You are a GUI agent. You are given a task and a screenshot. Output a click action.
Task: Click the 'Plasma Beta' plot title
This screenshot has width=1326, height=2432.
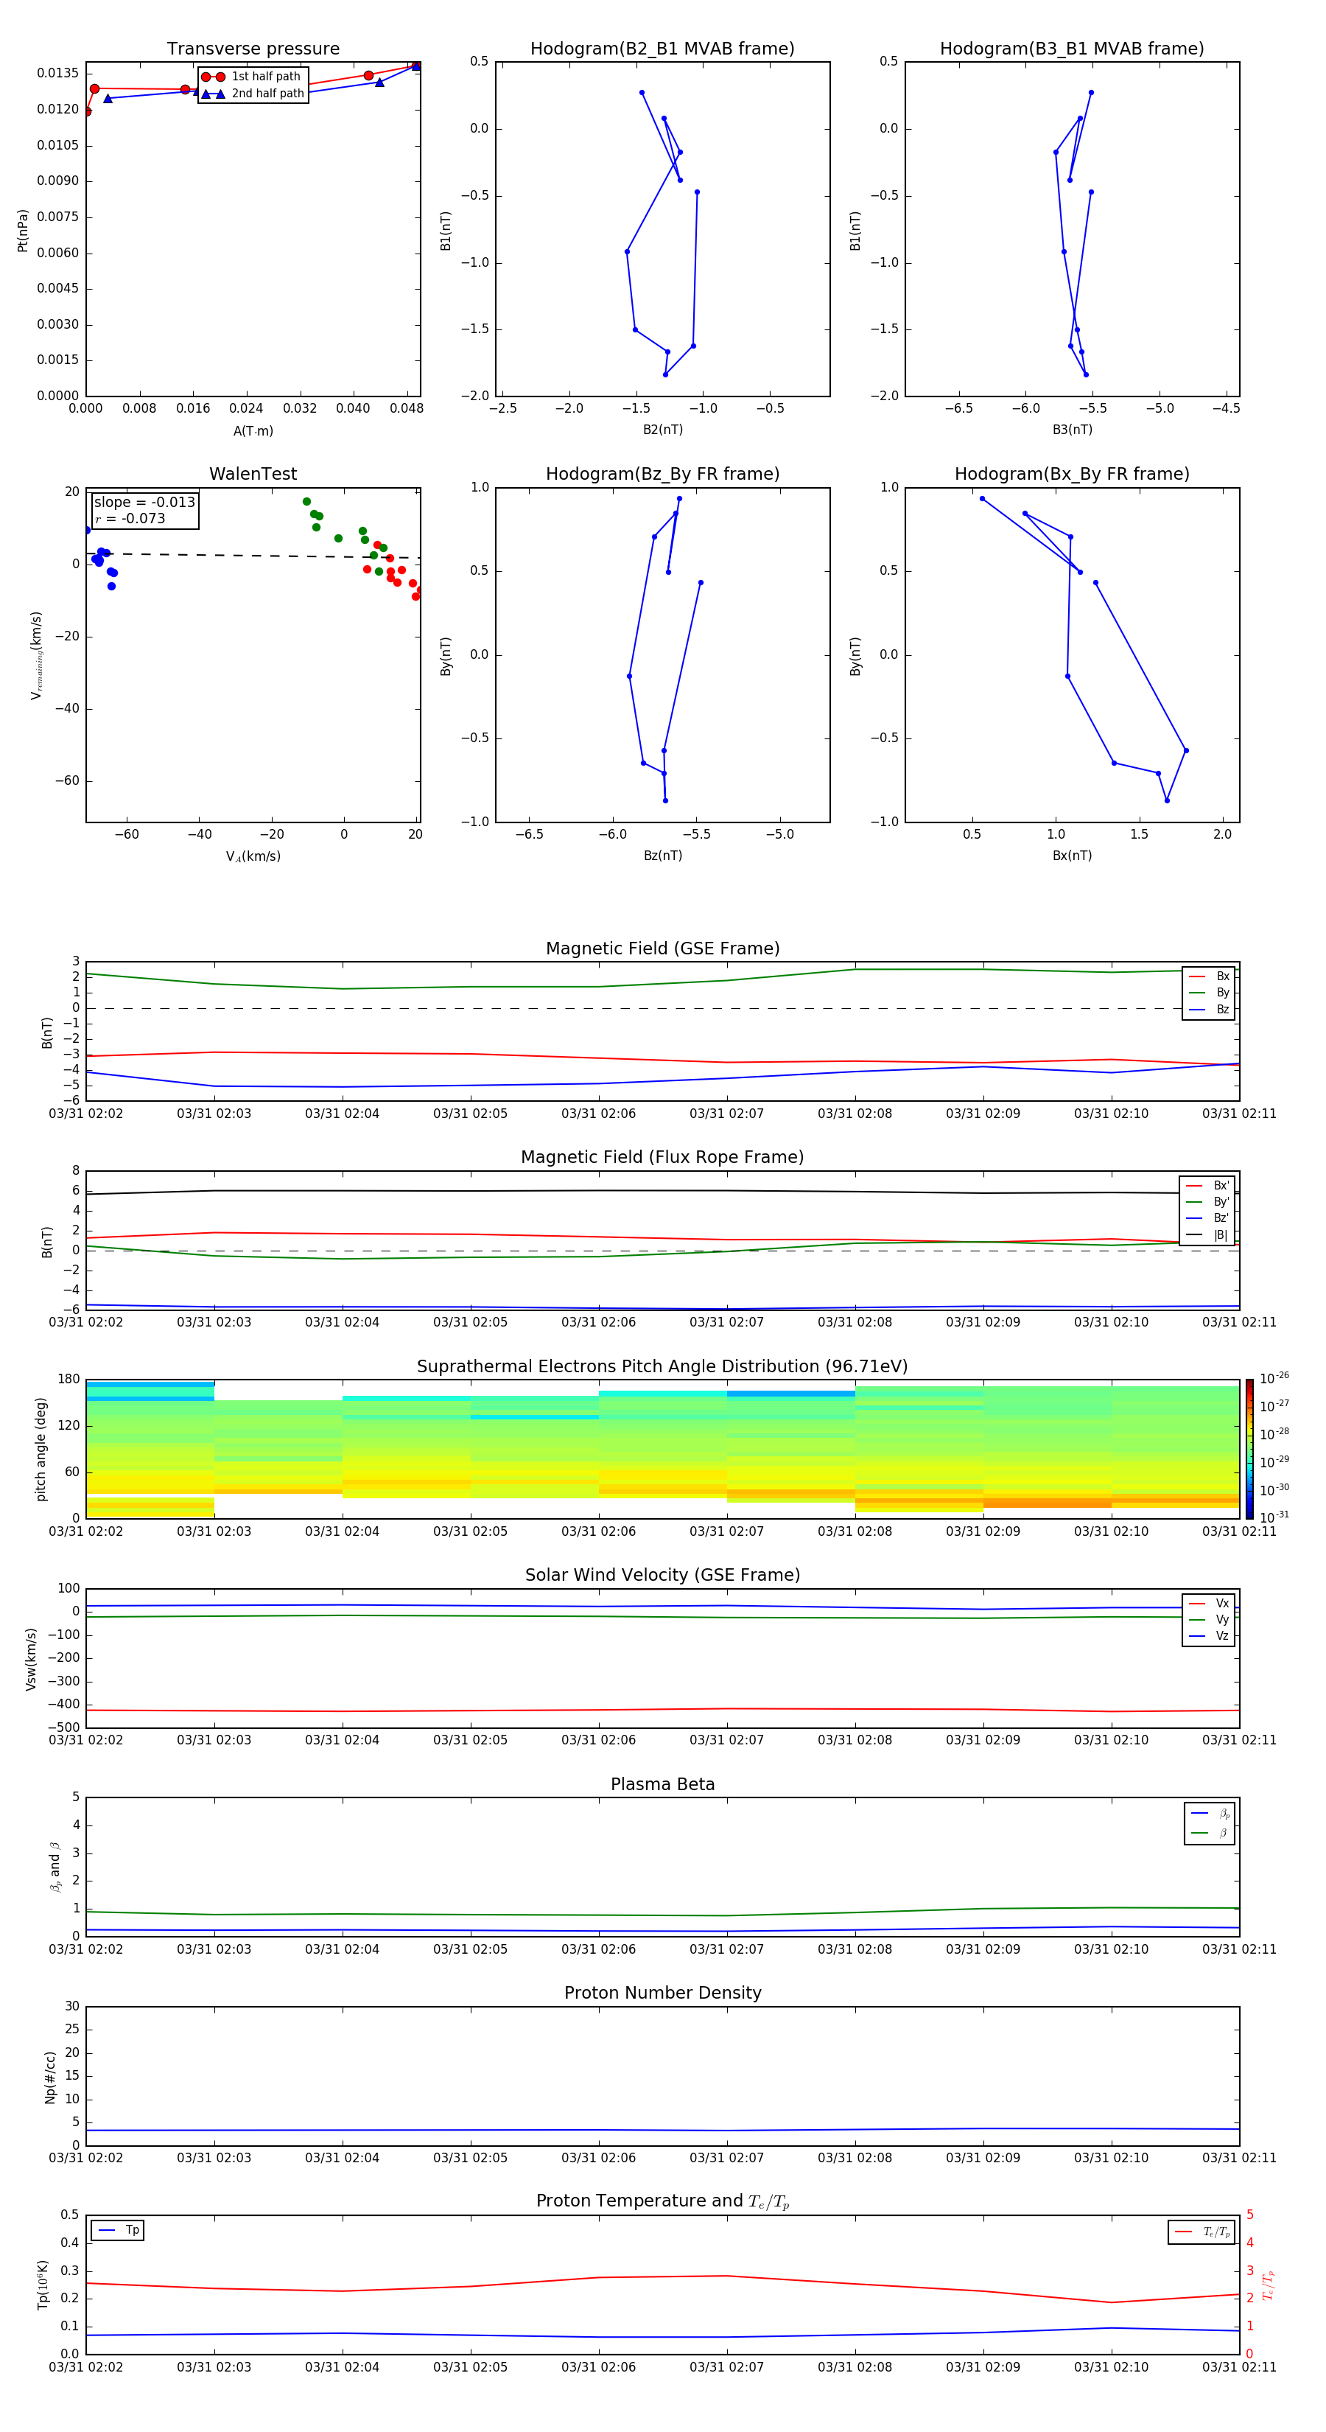click(x=662, y=1784)
